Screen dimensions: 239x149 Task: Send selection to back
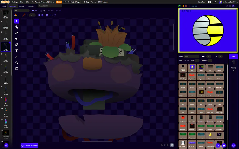tap(60, 11)
